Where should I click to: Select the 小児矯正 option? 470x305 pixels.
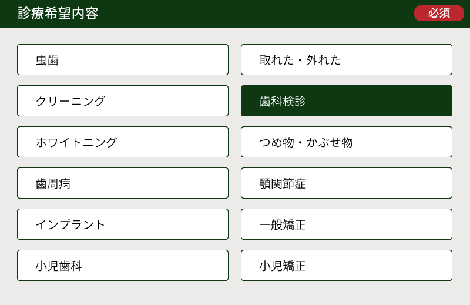(346, 266)
